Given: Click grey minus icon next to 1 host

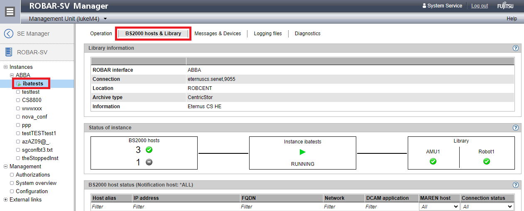Looking at the screenshot, I should coord(149,162).
